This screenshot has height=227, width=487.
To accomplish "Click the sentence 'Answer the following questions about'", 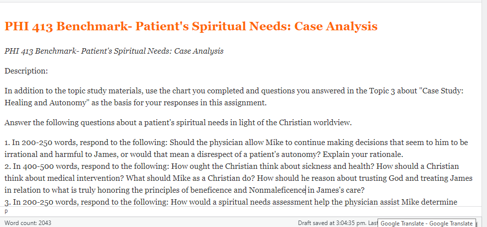I will pos(178,123).
